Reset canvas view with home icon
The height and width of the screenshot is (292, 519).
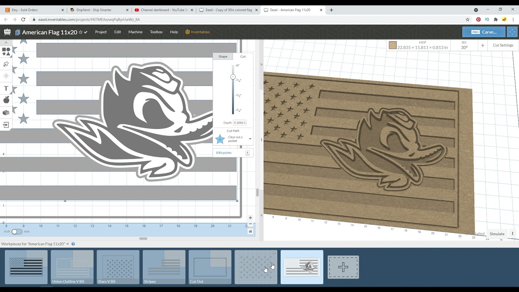point(250,232)
